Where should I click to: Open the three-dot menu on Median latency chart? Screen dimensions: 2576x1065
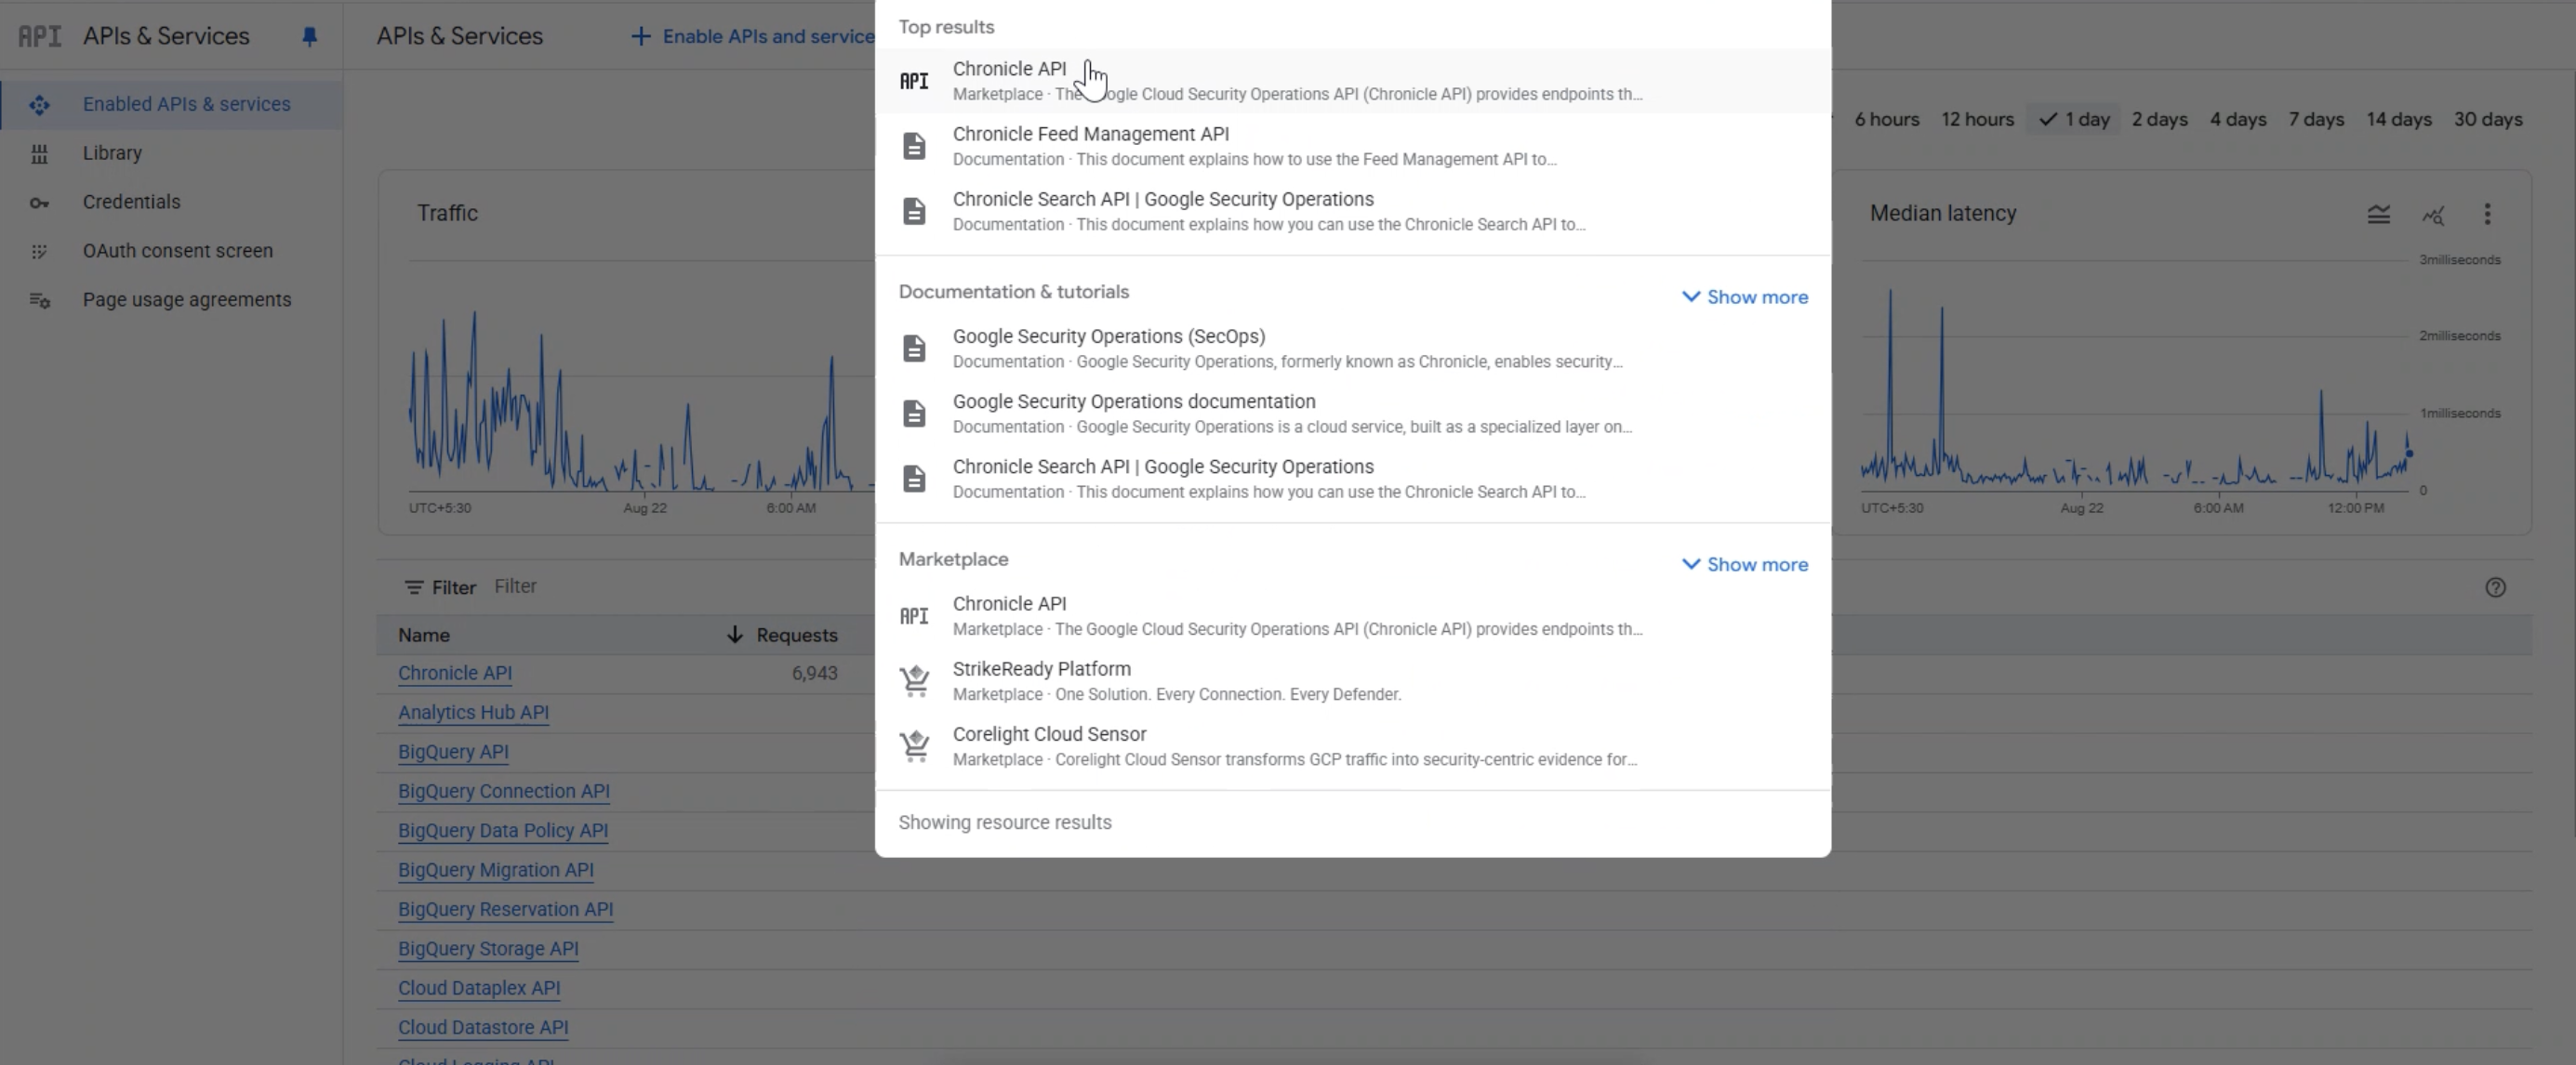point(2487,214)
